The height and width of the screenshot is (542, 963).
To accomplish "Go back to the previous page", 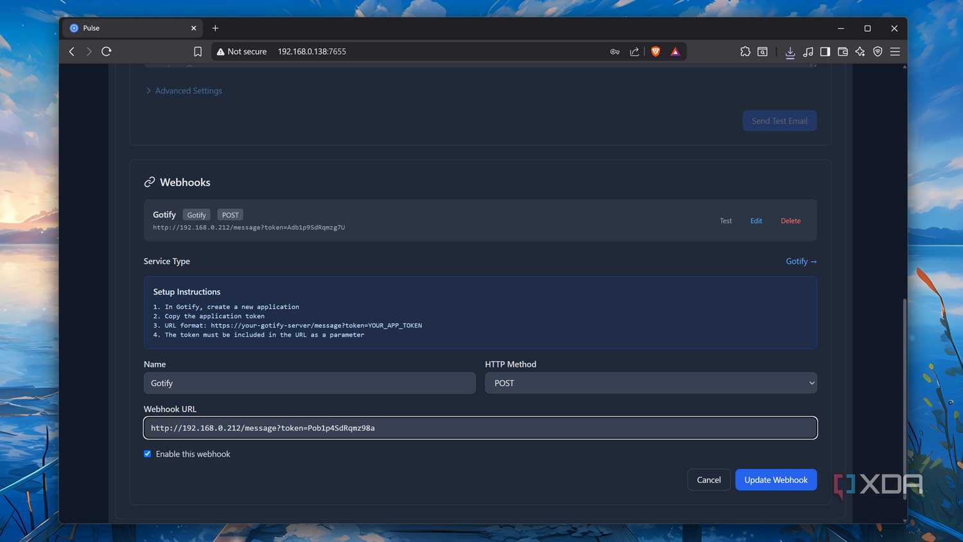I will click(x=72, y=51).
